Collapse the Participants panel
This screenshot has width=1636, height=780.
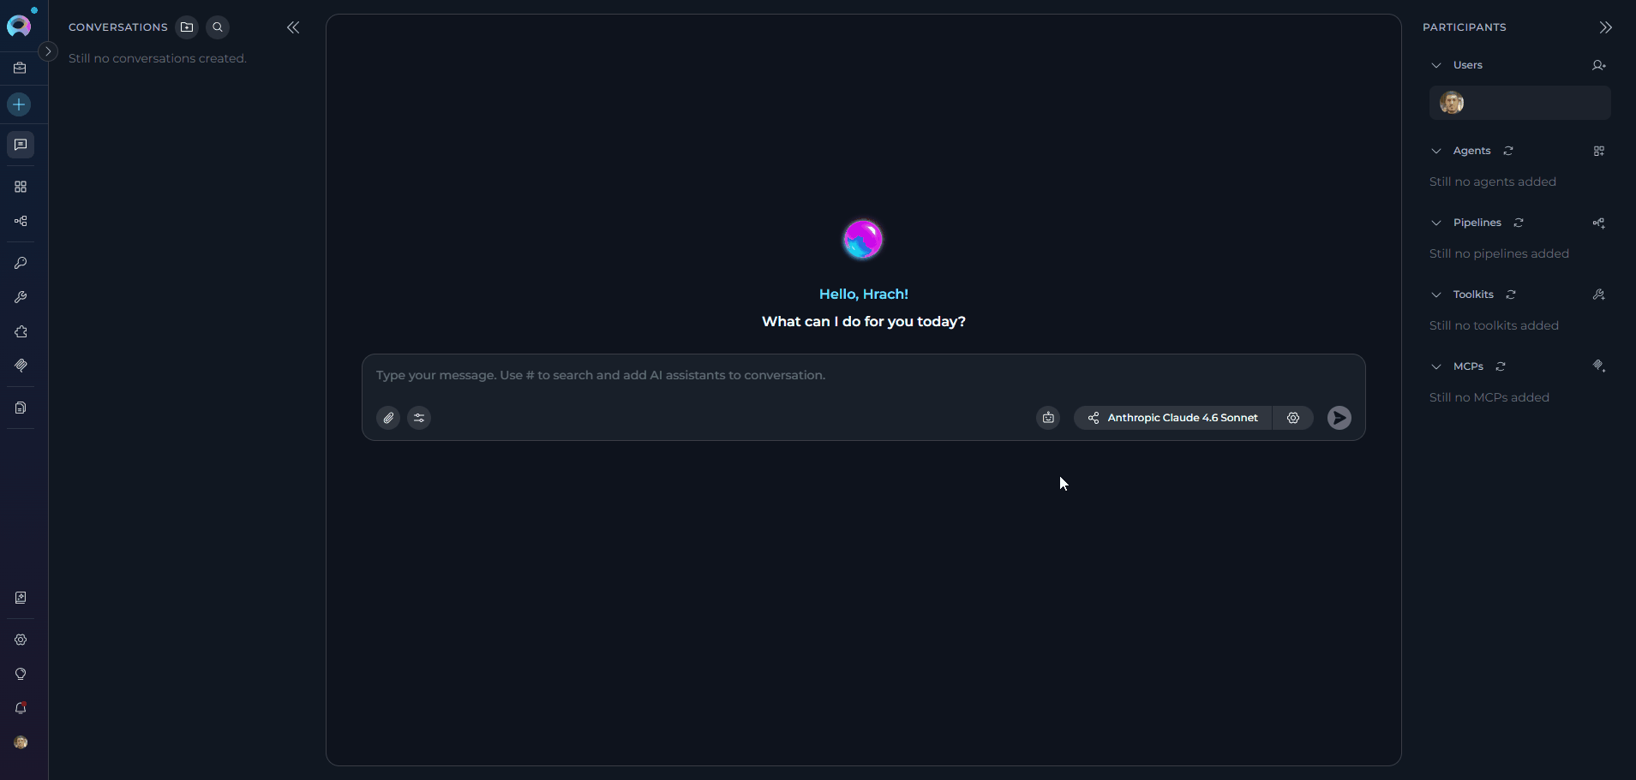pos(1605,27)
